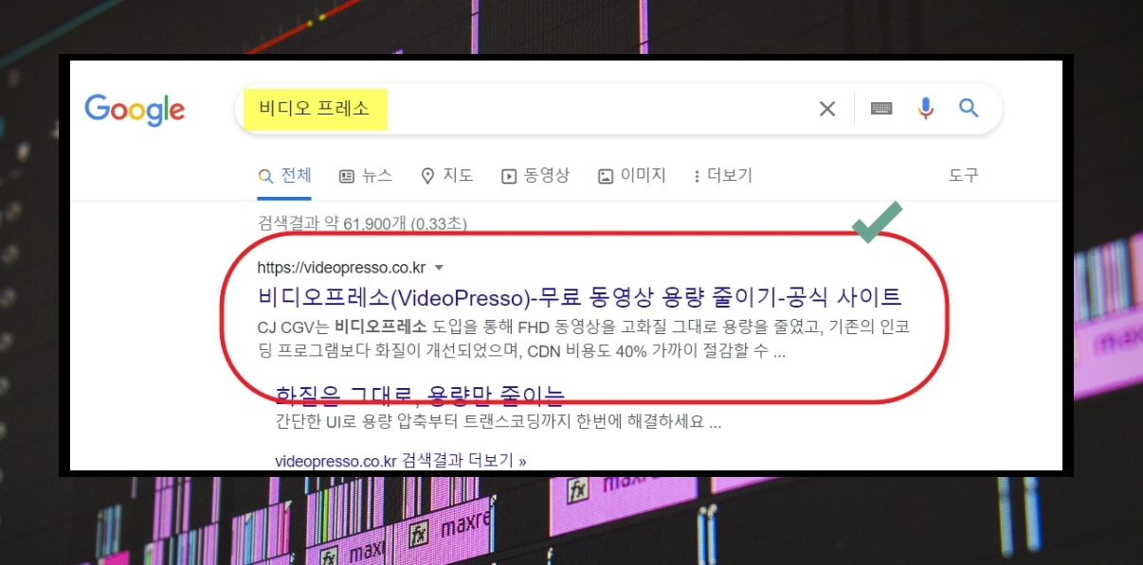Click the magnifying glass search button
1143x565 pixels.
click(x=969, y=108)
